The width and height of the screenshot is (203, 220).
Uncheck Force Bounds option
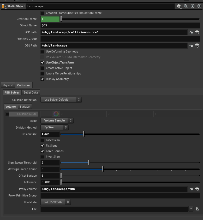coord(42,151)
